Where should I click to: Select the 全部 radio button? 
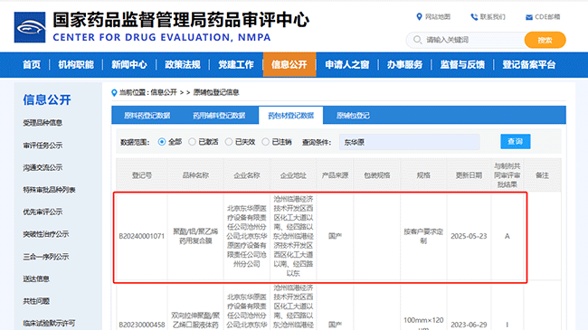pyautogui.click(x=162, y=142)
